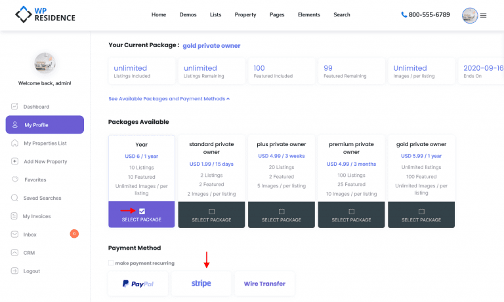This screenshot has height=302, width=504.
Task: Check the plus private owner package checkbox
Action: tap(282, 212)
